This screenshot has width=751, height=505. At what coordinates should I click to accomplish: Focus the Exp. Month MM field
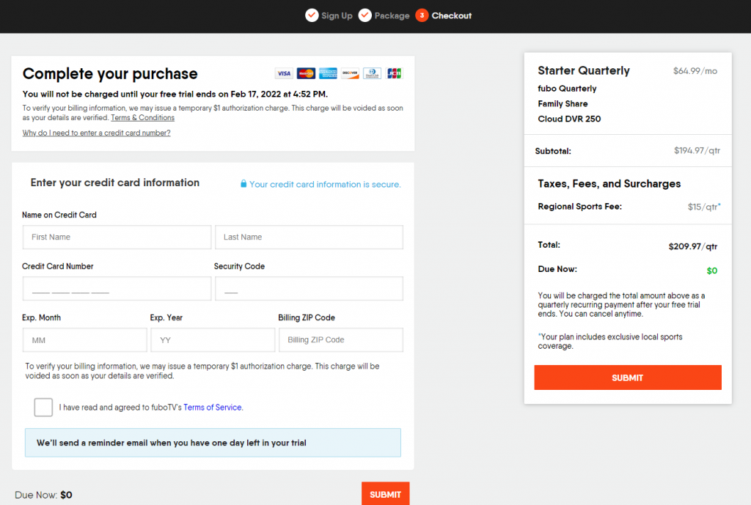pyautogui.click(x=85, y=340)
